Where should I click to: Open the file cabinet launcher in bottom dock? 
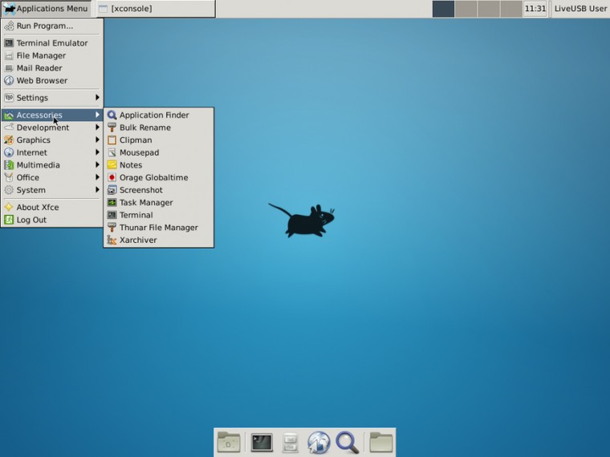[291, 443]
